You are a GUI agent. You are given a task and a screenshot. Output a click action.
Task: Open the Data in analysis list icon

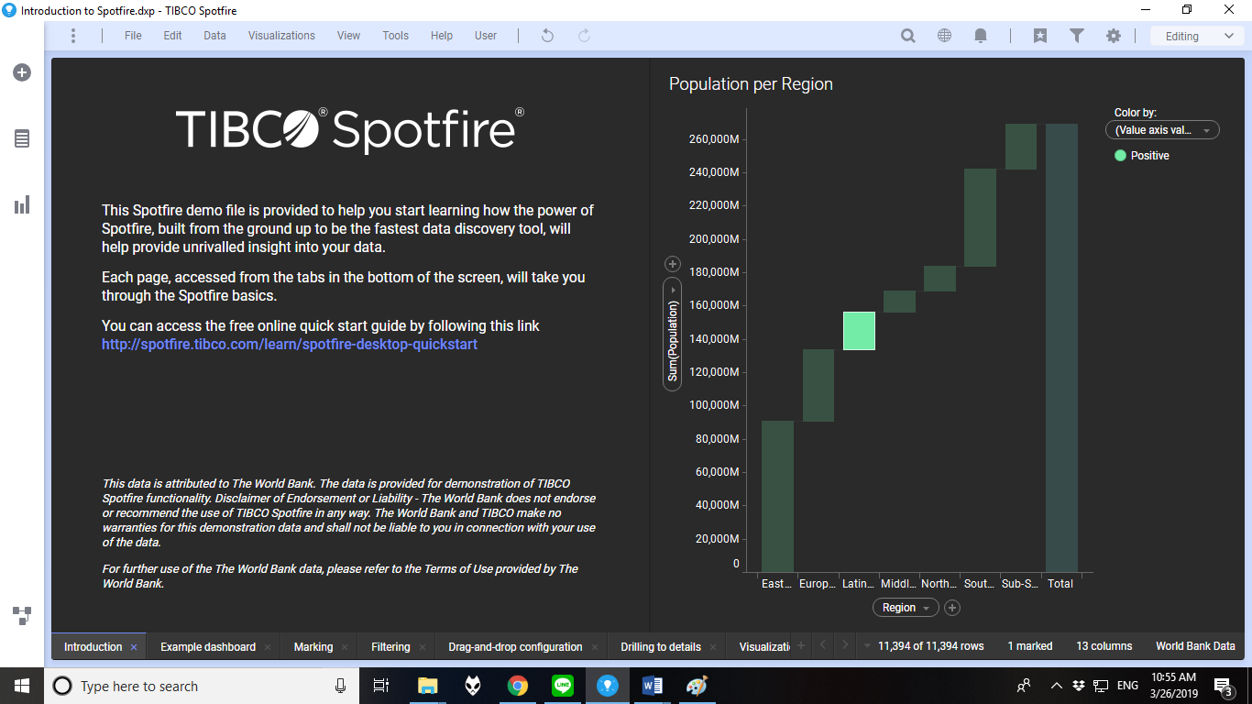pyautogui.click(x=22, y=138)
